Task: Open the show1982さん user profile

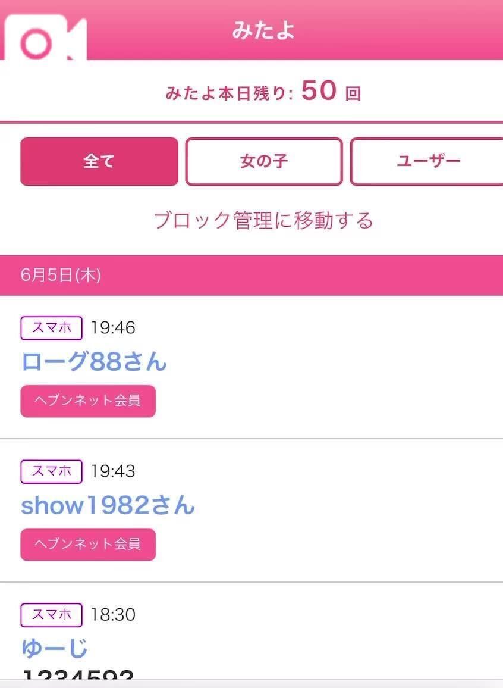Action: [x=108, y=505]
